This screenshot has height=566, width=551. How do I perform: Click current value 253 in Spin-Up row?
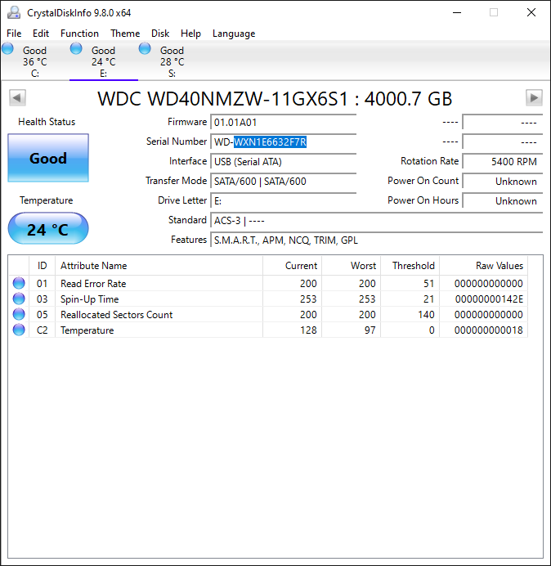(308, 299)
